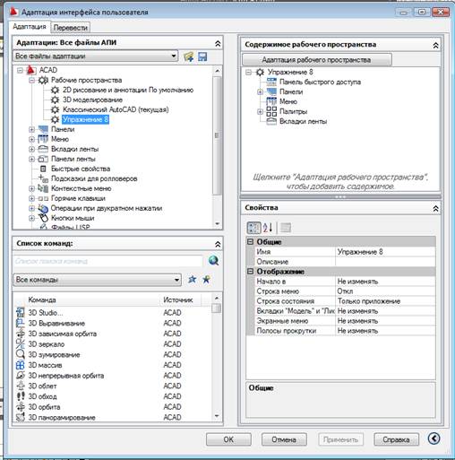Click the customization tree scrollbar up arrow
Image resolution: width=455 pixels, height=460 pixels.
click(x=217, y=71)
